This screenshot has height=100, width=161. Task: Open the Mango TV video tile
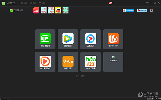coord(113,39)
